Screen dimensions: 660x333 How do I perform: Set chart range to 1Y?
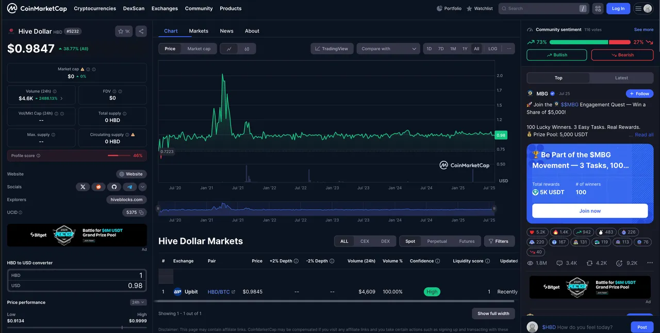tap(465, 49)
